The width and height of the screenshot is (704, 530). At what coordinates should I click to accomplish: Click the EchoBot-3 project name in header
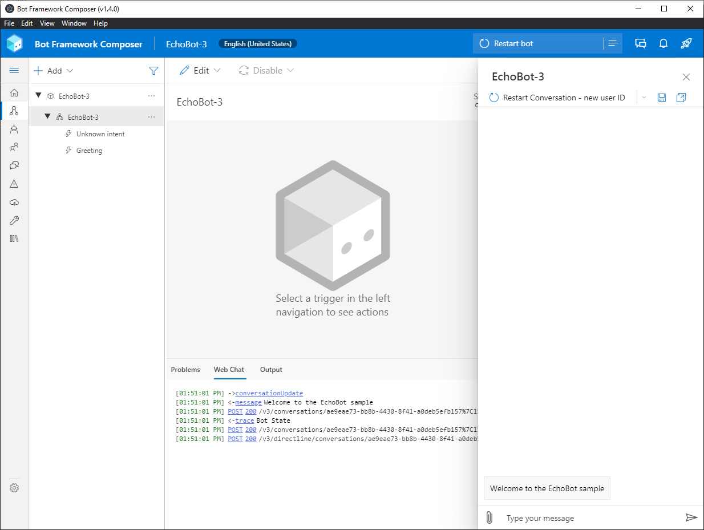click(187, 44)
